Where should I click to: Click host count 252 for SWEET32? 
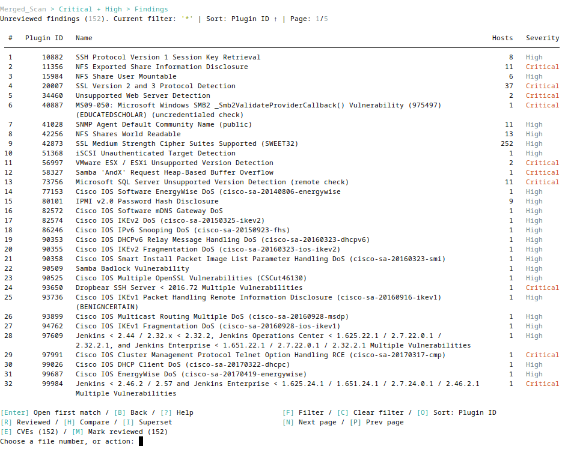tap(507, 143)
